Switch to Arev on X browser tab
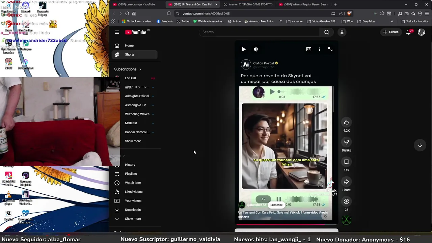432x243 pixels. point(248,4)
